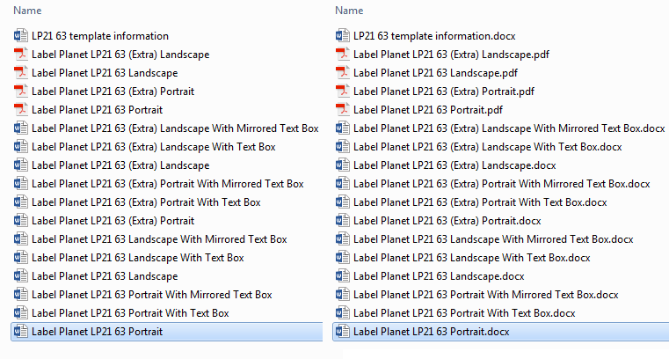Click Word icon of extensionless (Extra) Portrait With Text Box
The width and height of the screenshot is (669, 359).
point(20,201)
